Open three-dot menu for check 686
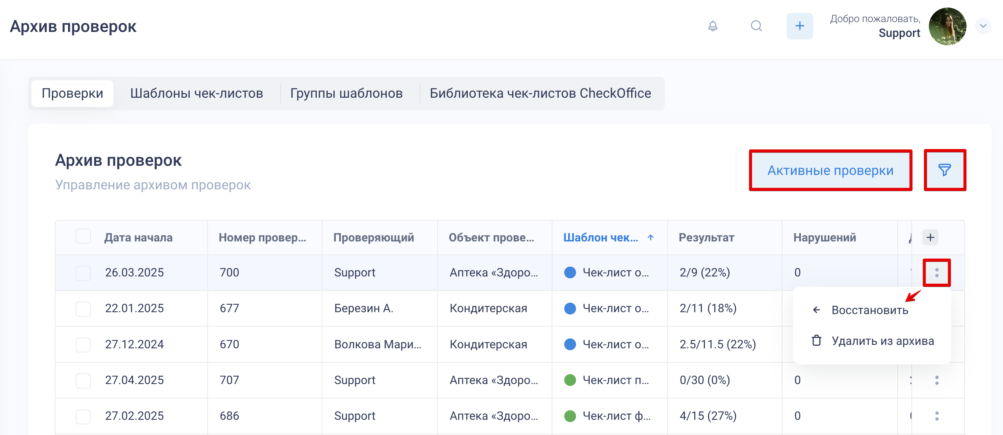The height and width of the screenshot is (435, 1003). click(936, 416)
